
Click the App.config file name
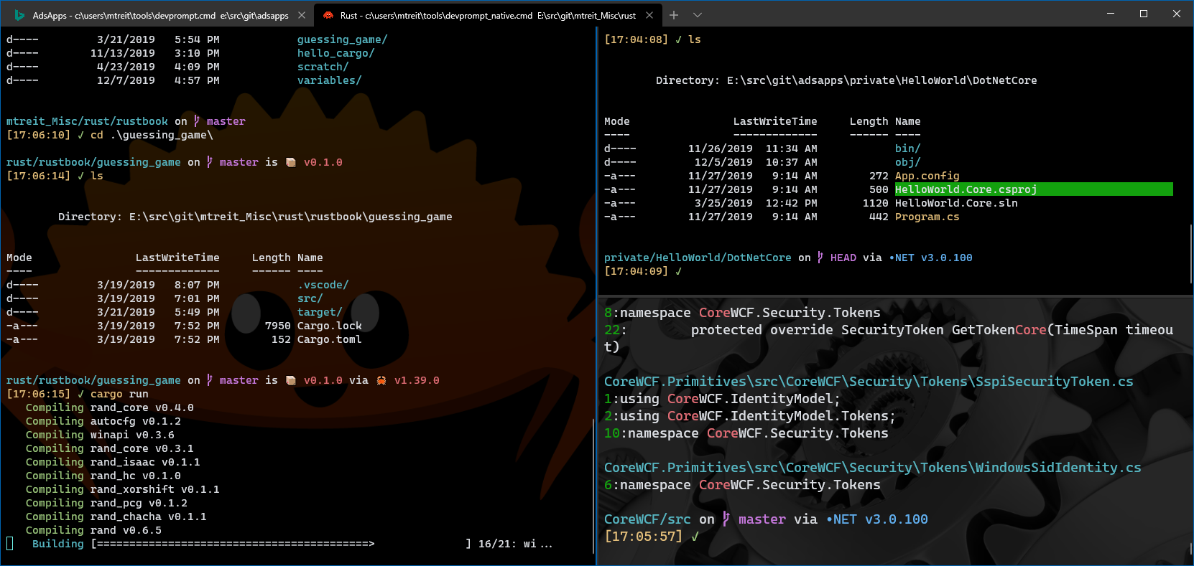pos(927,176)
